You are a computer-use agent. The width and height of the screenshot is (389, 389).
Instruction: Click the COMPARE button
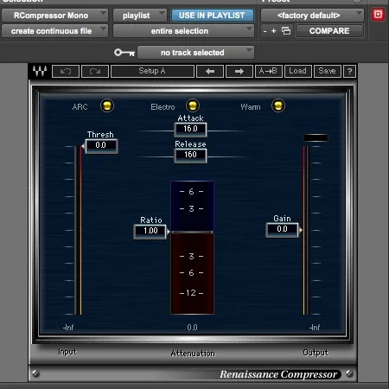[x=329, y=31]
